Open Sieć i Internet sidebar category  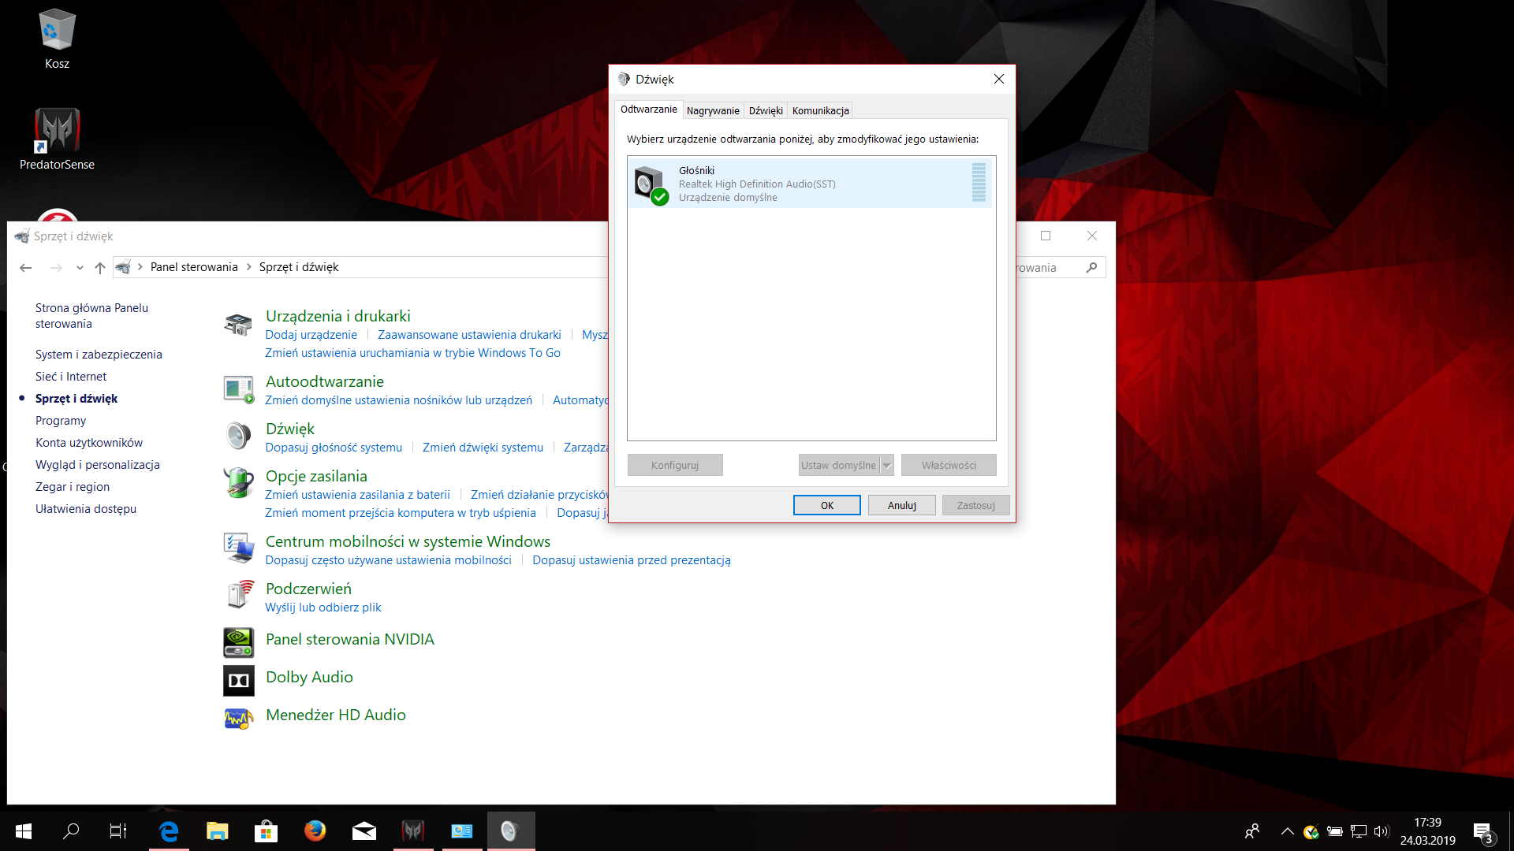(71, 377)
